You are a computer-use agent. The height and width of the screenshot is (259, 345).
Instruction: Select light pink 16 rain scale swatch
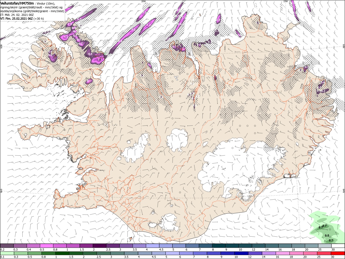tap(283, 253)
